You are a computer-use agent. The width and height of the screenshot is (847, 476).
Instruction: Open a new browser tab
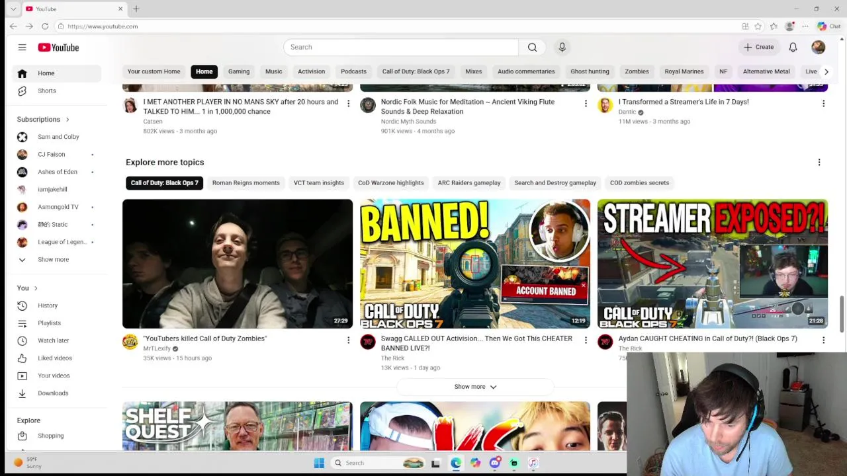(136, 9)
